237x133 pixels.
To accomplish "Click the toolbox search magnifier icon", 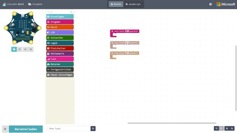I will 71,12.
